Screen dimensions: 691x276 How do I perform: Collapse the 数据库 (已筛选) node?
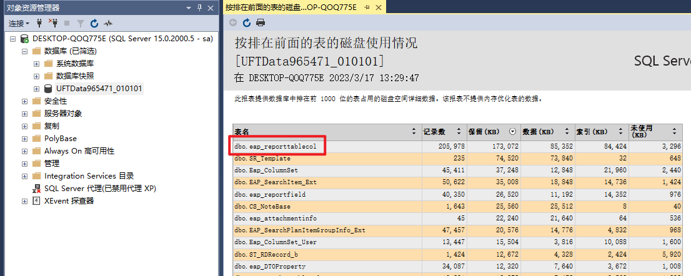[25, 51]
